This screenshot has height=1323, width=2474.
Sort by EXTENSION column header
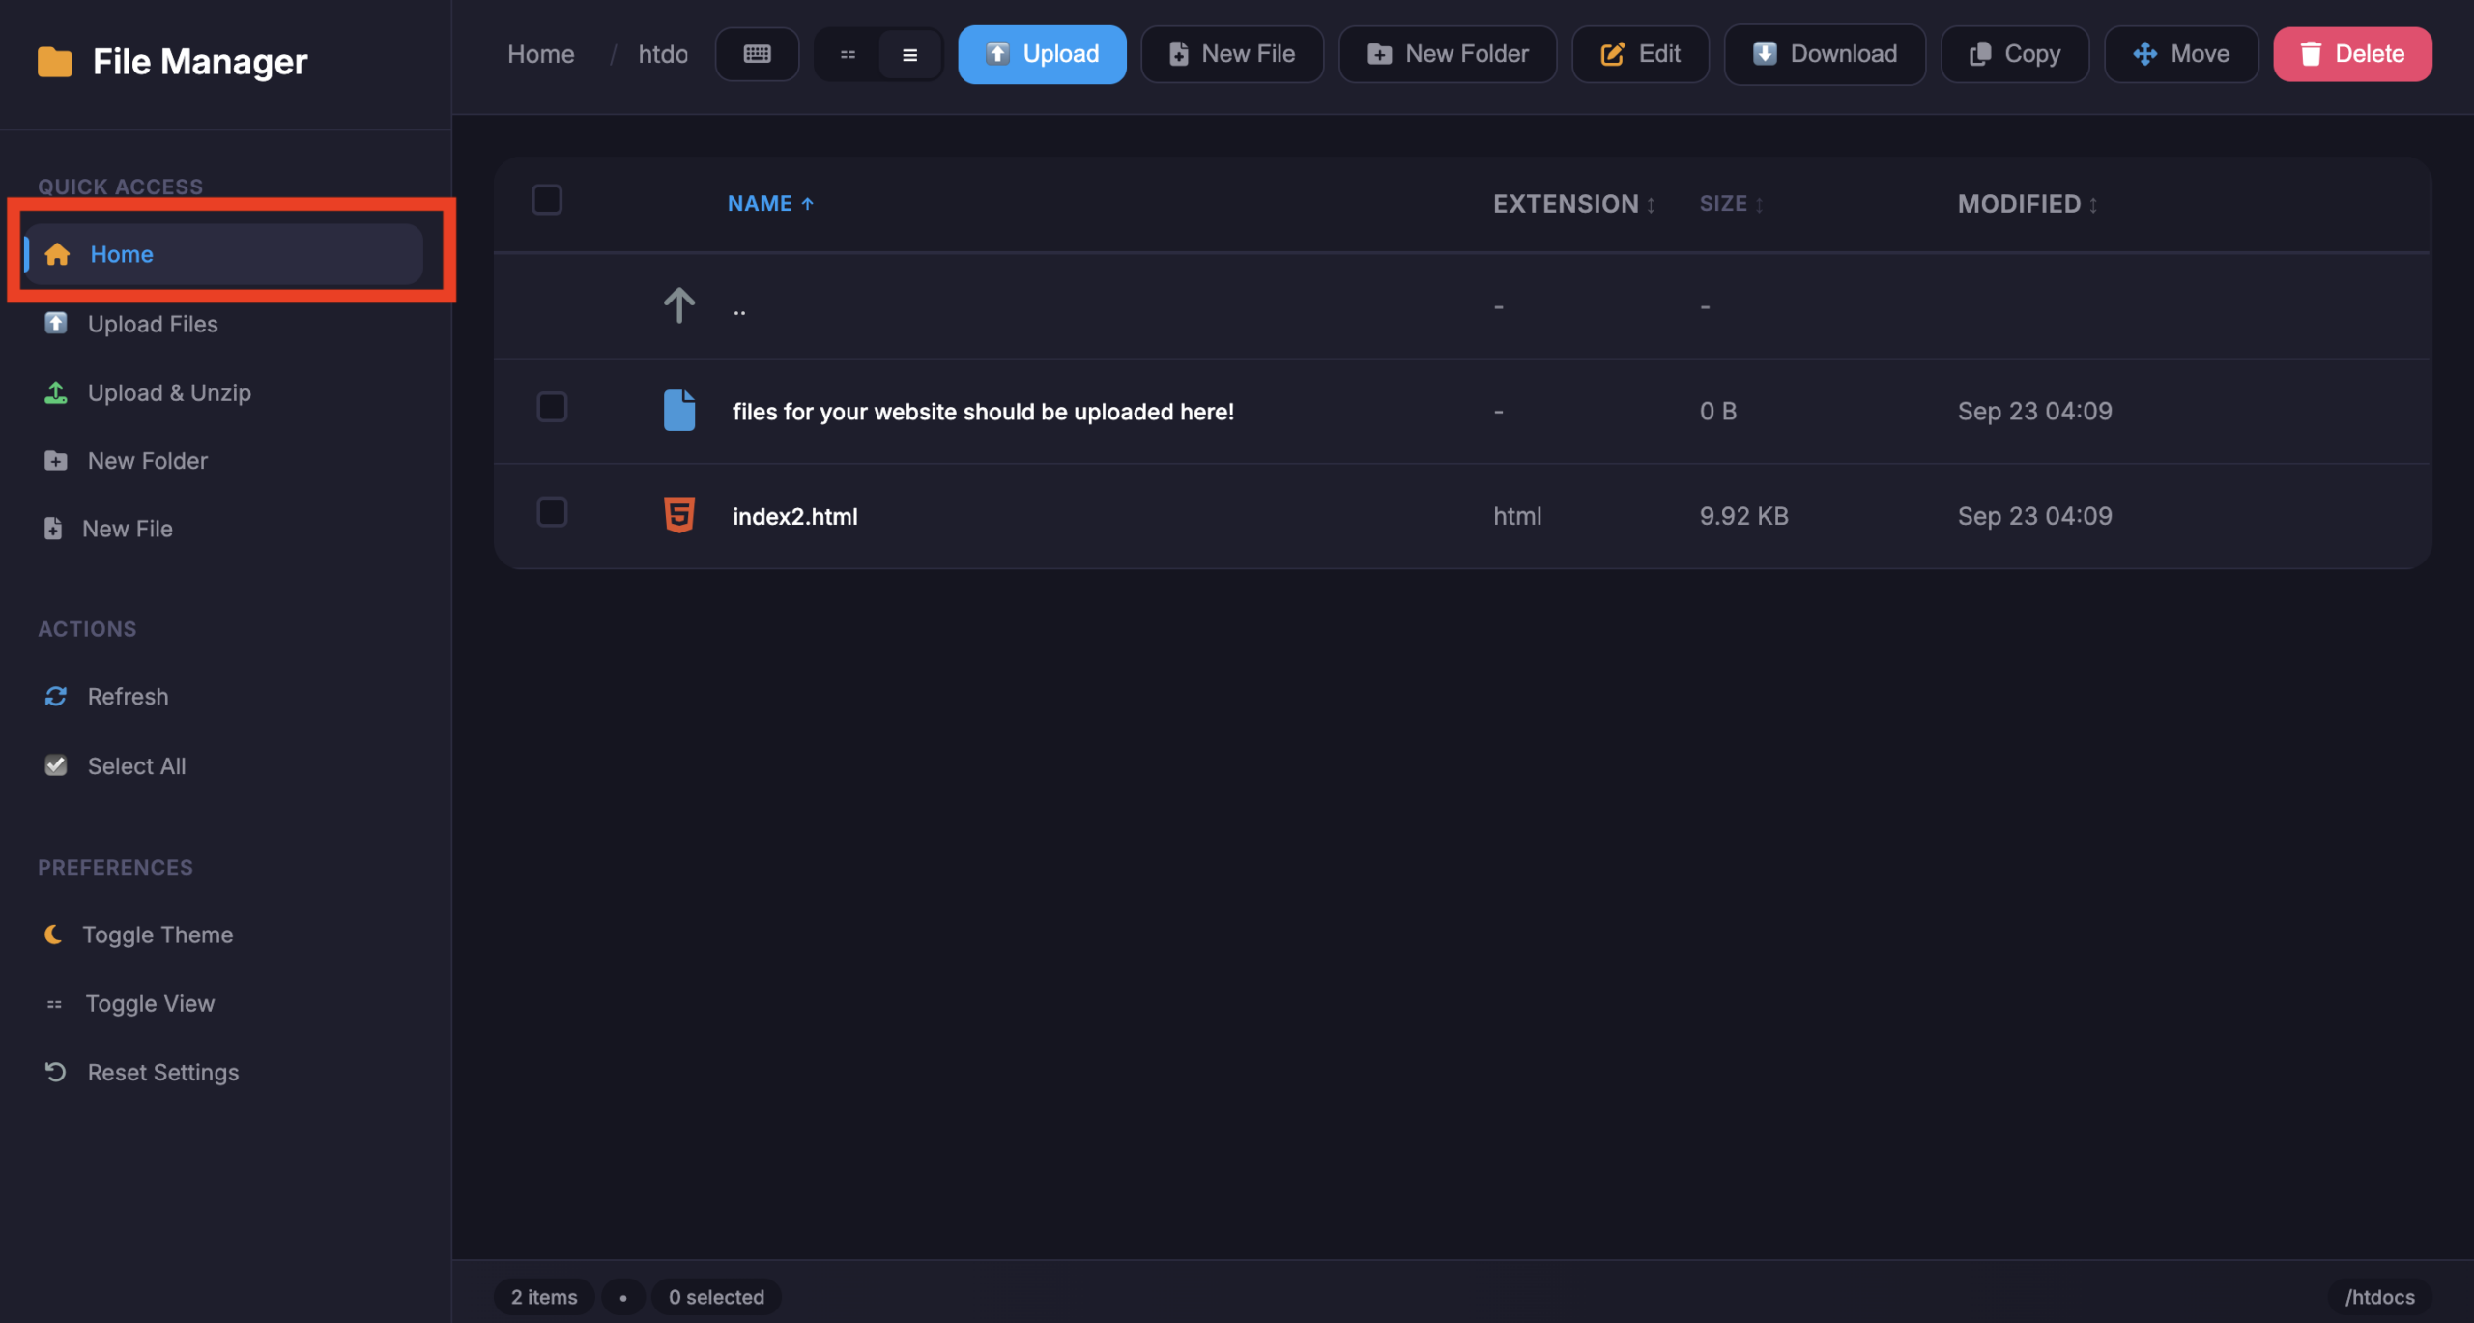[x=1574, y=204]
